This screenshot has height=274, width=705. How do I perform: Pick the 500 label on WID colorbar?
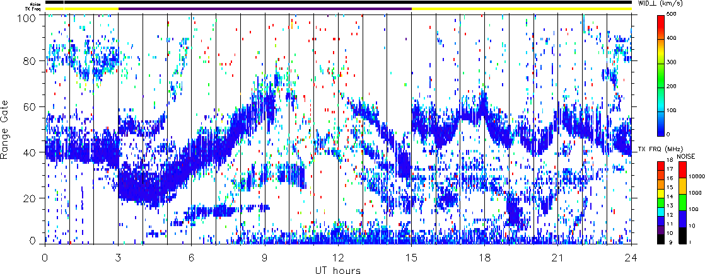(x=673, y=14)
